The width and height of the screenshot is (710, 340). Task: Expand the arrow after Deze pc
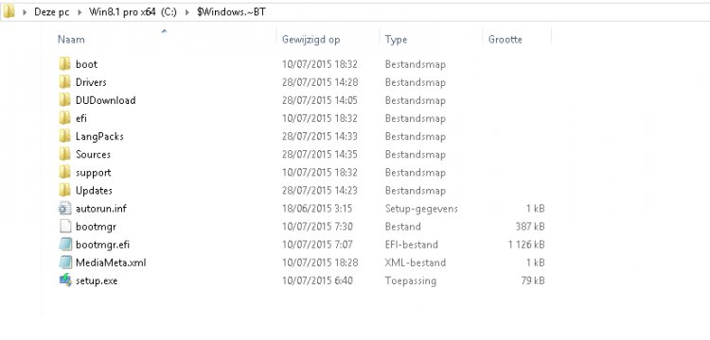(80, 12)
